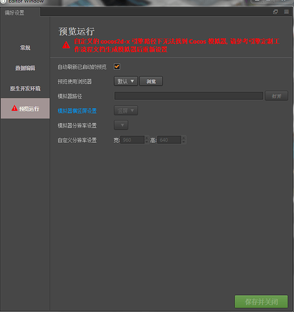Switch to the 数据编辑 sidebar tab
Viewport: 294px width, 312px height.
click(x=25, y=68)
